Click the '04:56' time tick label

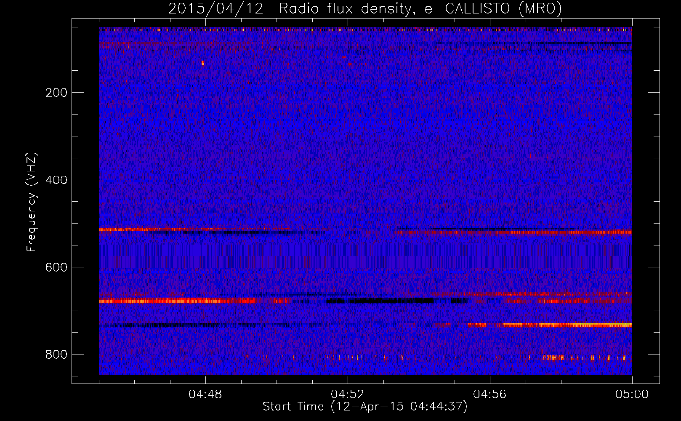tap(490, 394)
